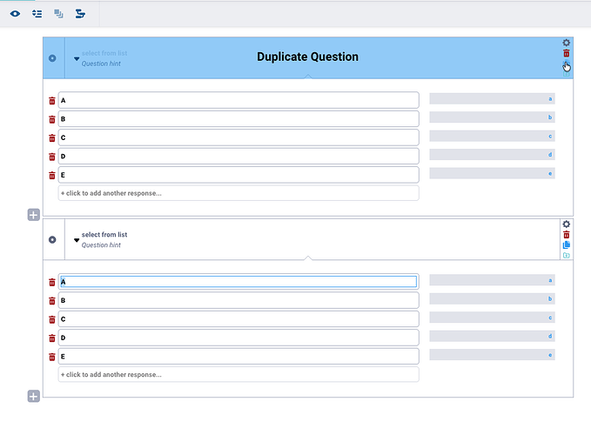Click the flow/logic icon in toolbar
Screen dimensions: 591x435
(80, 14)
